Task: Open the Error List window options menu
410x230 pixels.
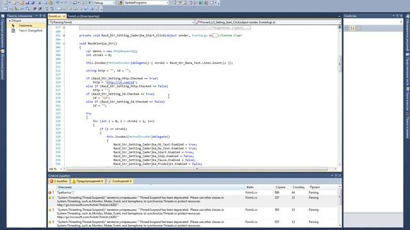Action: (332, 176)
